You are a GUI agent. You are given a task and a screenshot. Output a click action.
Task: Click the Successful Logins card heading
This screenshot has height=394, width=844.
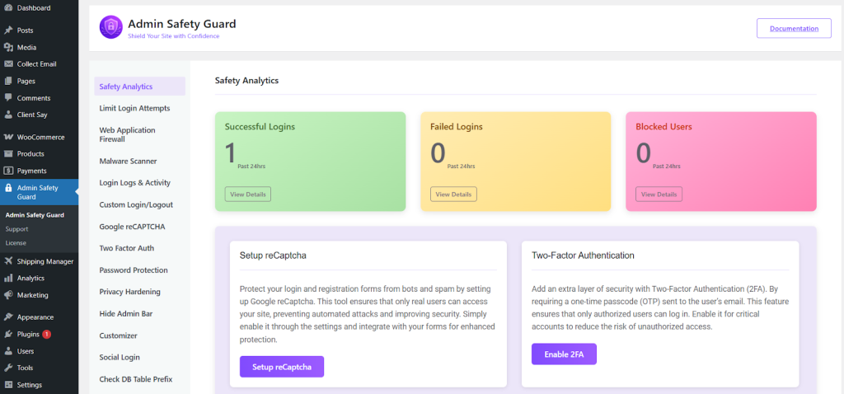(260, 127)
